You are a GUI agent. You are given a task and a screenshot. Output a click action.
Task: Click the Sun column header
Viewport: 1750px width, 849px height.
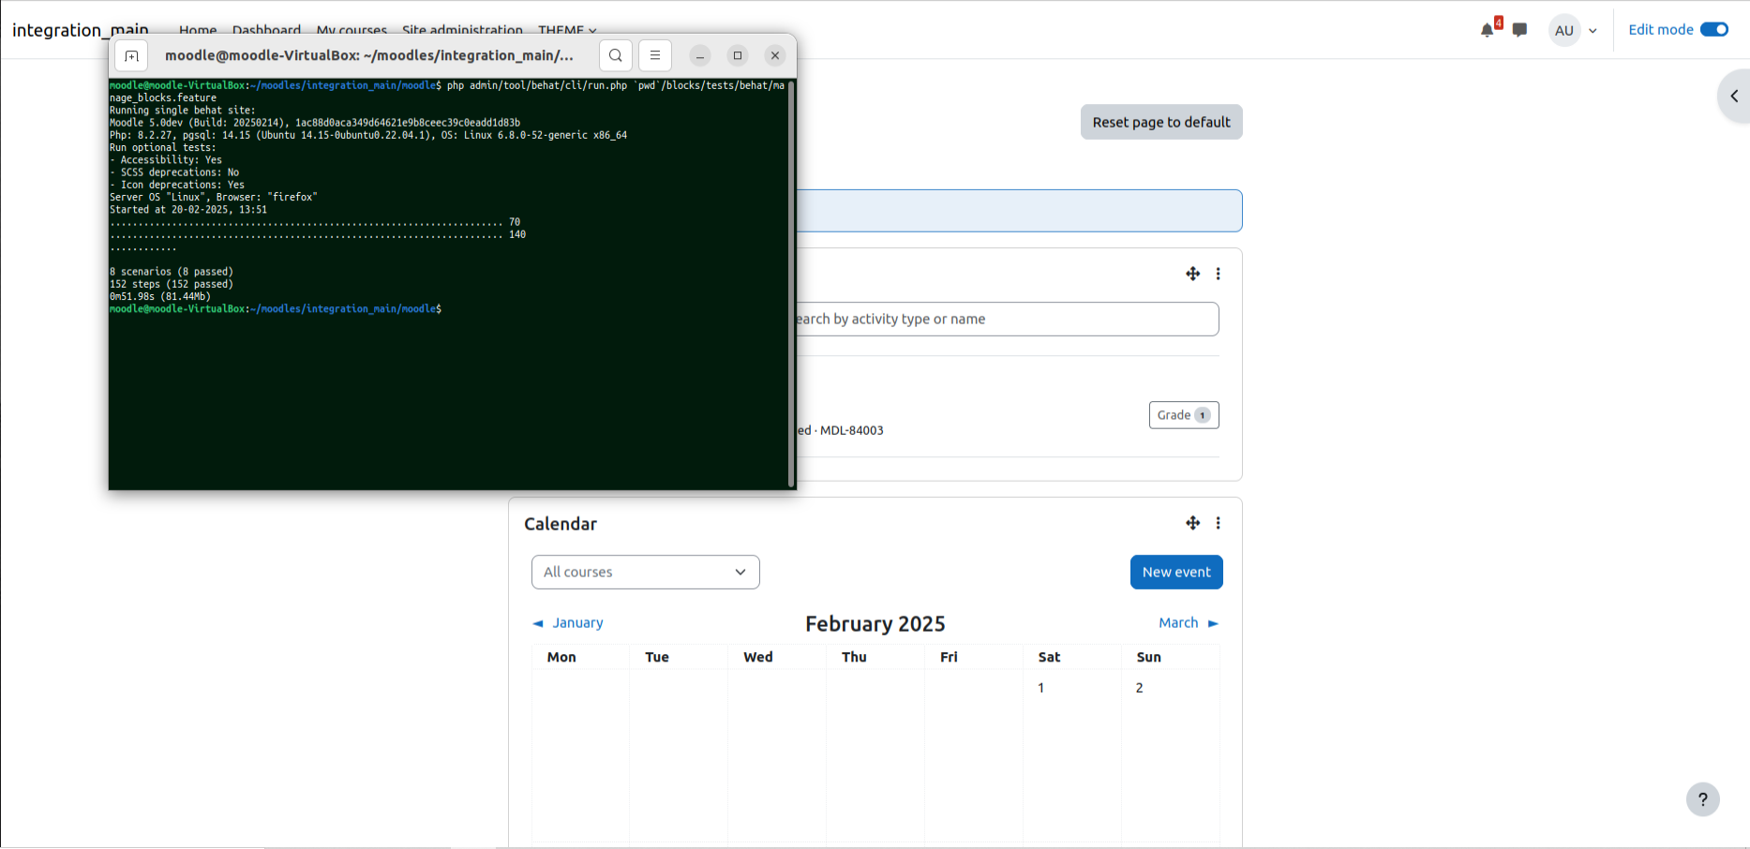point(1149,657)
